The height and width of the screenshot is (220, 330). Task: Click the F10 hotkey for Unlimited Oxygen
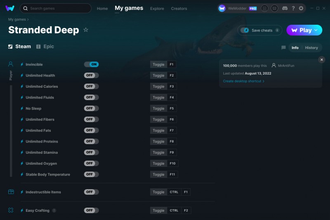(x=172, y=163)
